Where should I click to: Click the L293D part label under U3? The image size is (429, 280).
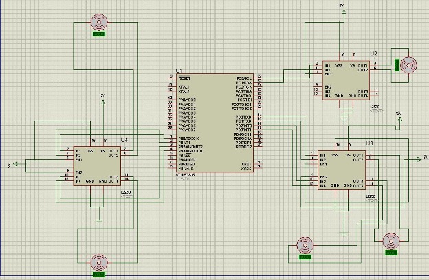371,196
